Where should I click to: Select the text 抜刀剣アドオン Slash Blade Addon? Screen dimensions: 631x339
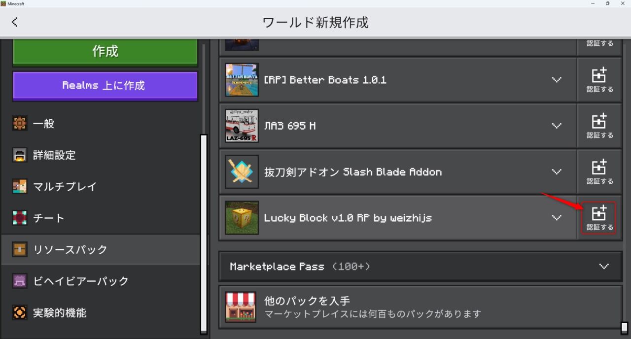coord(353,172)
